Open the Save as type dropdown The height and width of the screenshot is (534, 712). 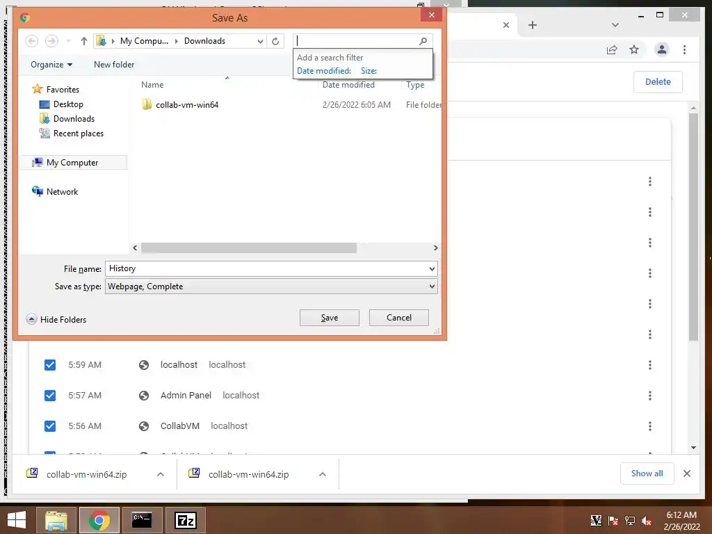click(432, 286)
